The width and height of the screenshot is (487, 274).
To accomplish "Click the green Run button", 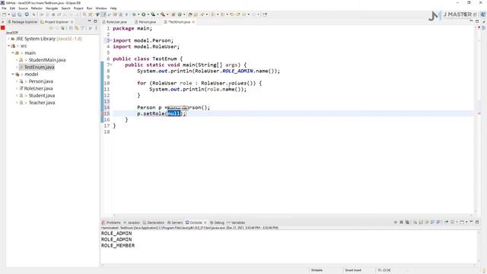I will click(x=144, y=14).
